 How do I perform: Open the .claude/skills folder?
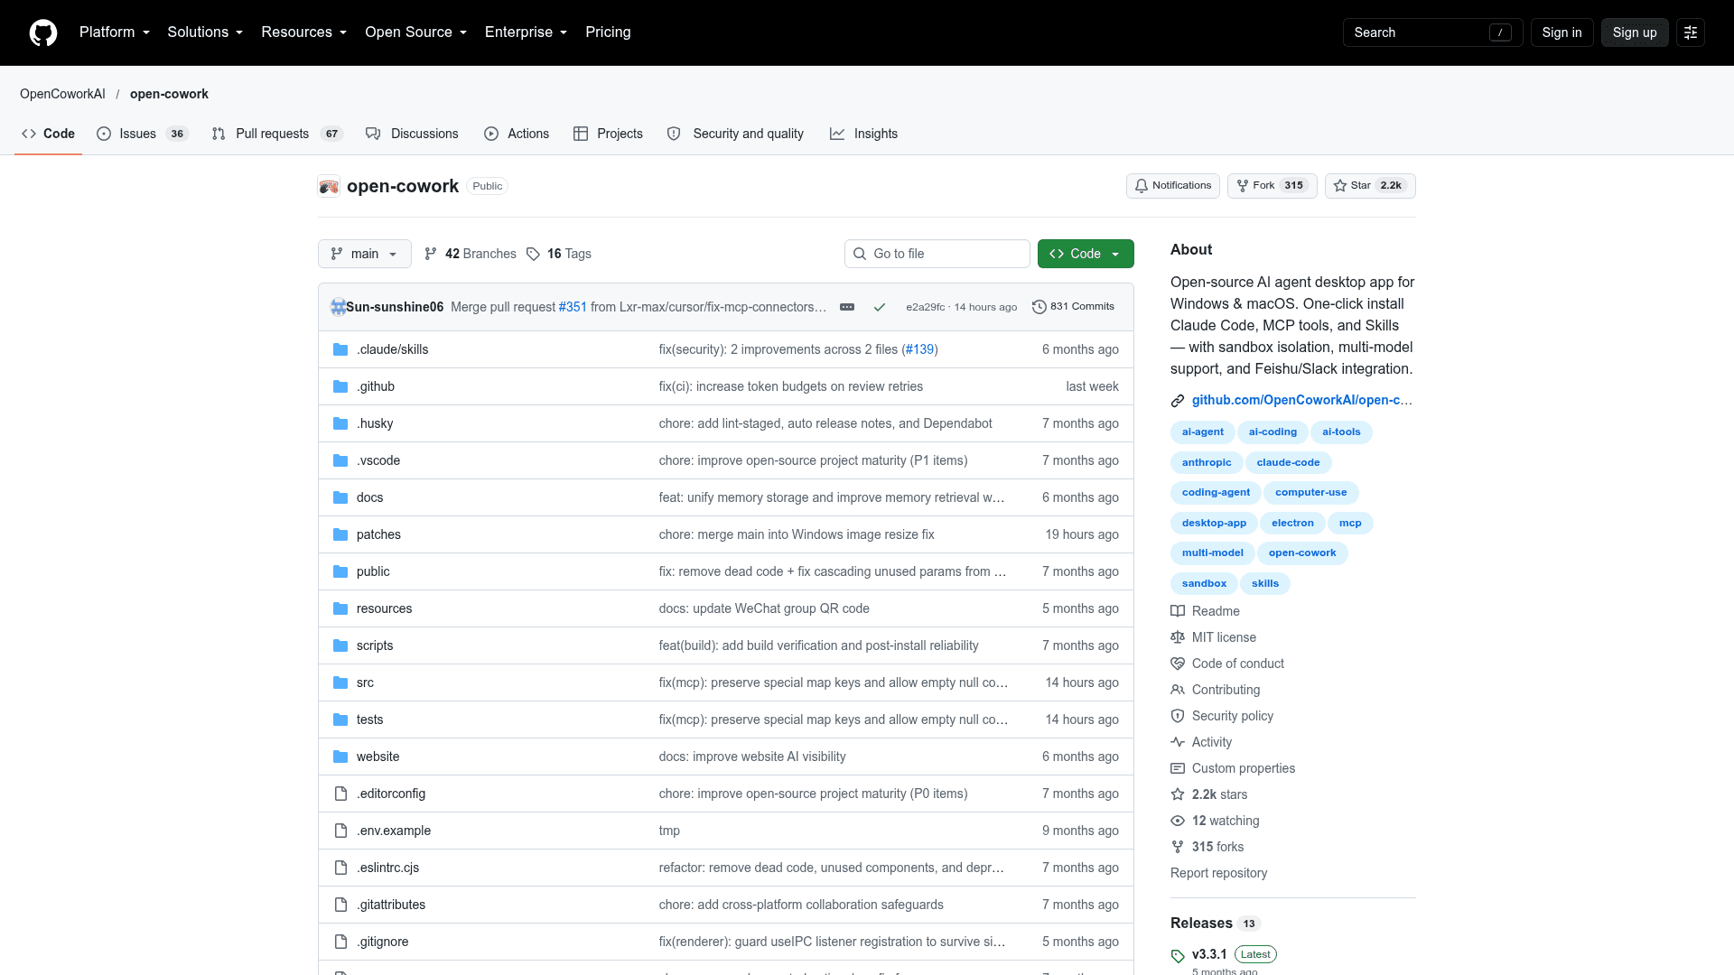(x=392, y=349)
